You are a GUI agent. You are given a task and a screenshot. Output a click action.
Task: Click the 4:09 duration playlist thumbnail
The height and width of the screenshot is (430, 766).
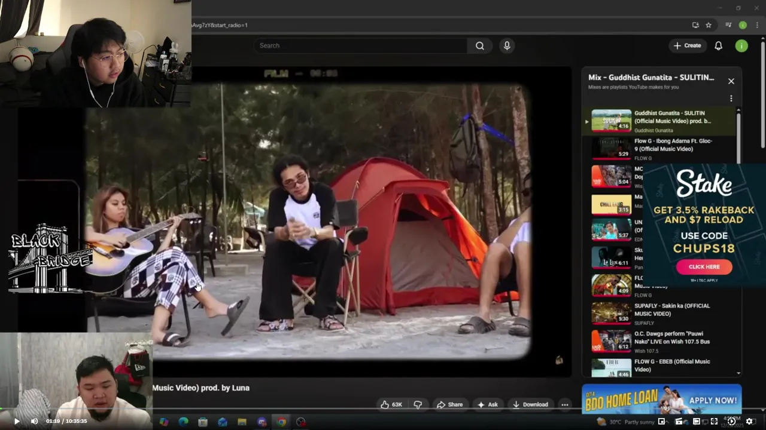tap(611, 285)
